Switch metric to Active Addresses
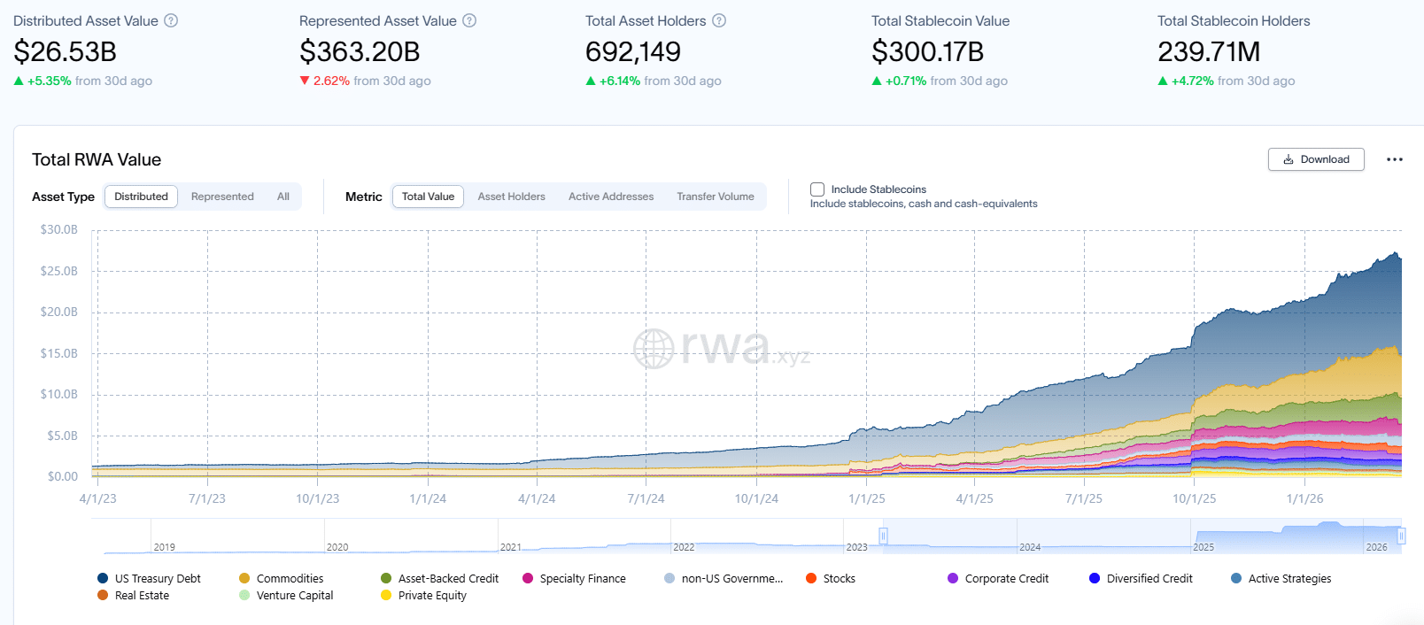The image size is (1424, 625). pos(611,197)
